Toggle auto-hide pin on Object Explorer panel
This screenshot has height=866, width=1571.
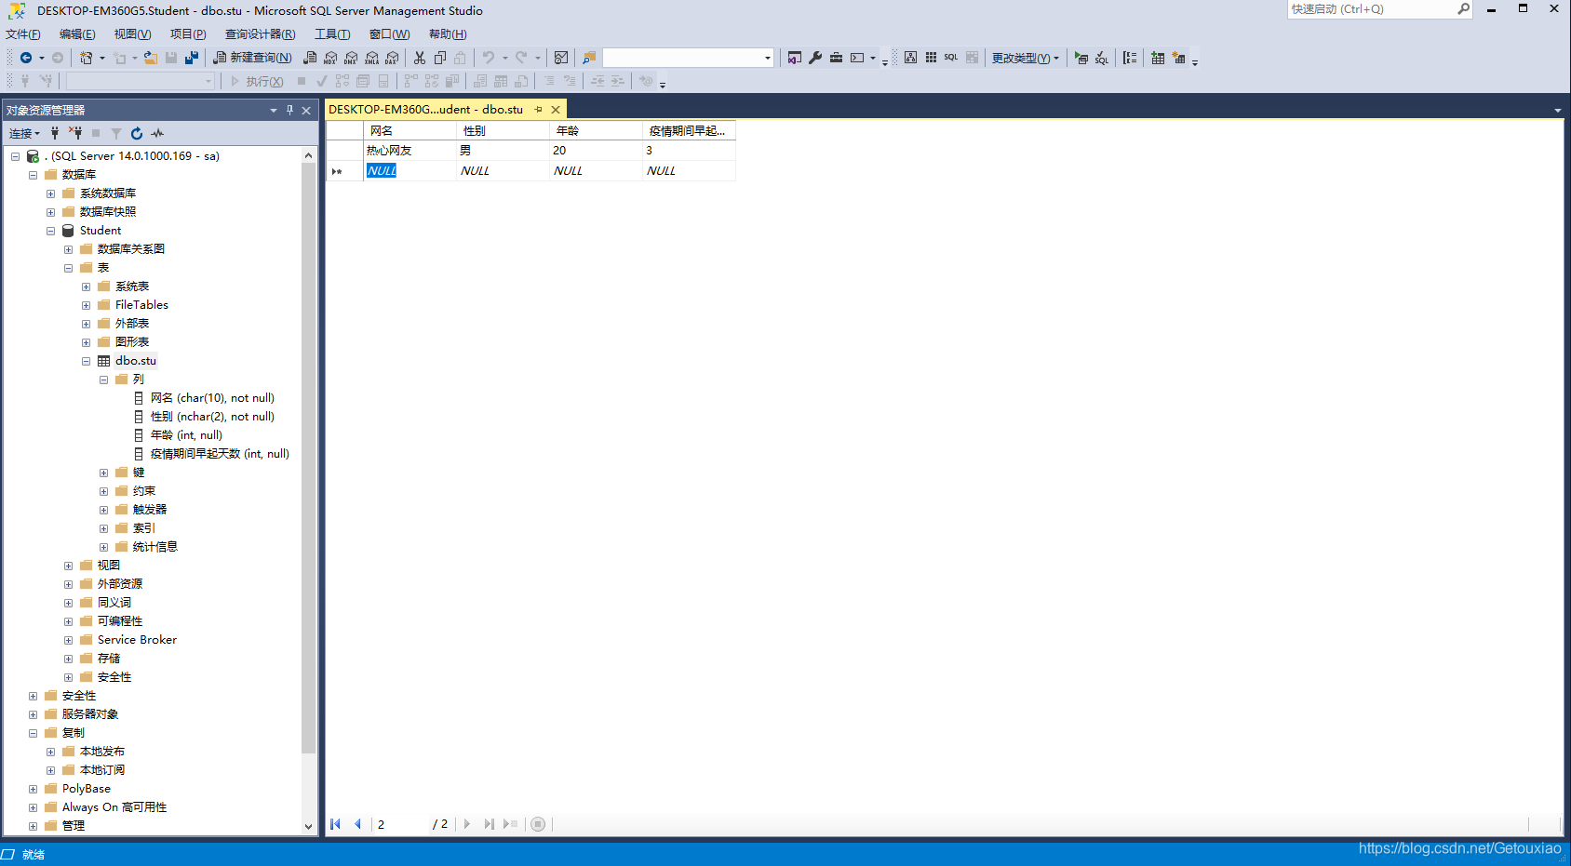tap(289, 110)
